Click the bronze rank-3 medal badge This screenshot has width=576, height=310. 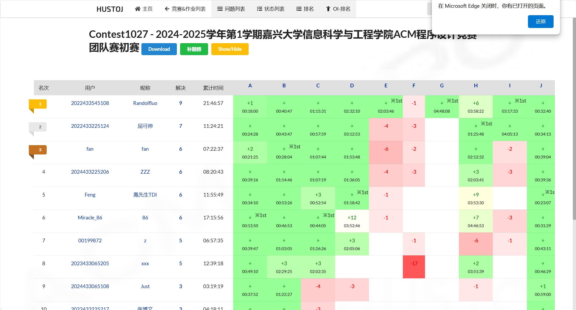[38, 150]
